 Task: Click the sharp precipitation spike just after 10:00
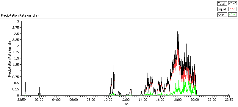tap(114, 55)
